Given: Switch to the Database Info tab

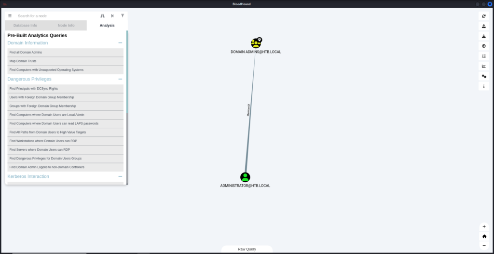Looking at the screenshot, I should point(25,26).
